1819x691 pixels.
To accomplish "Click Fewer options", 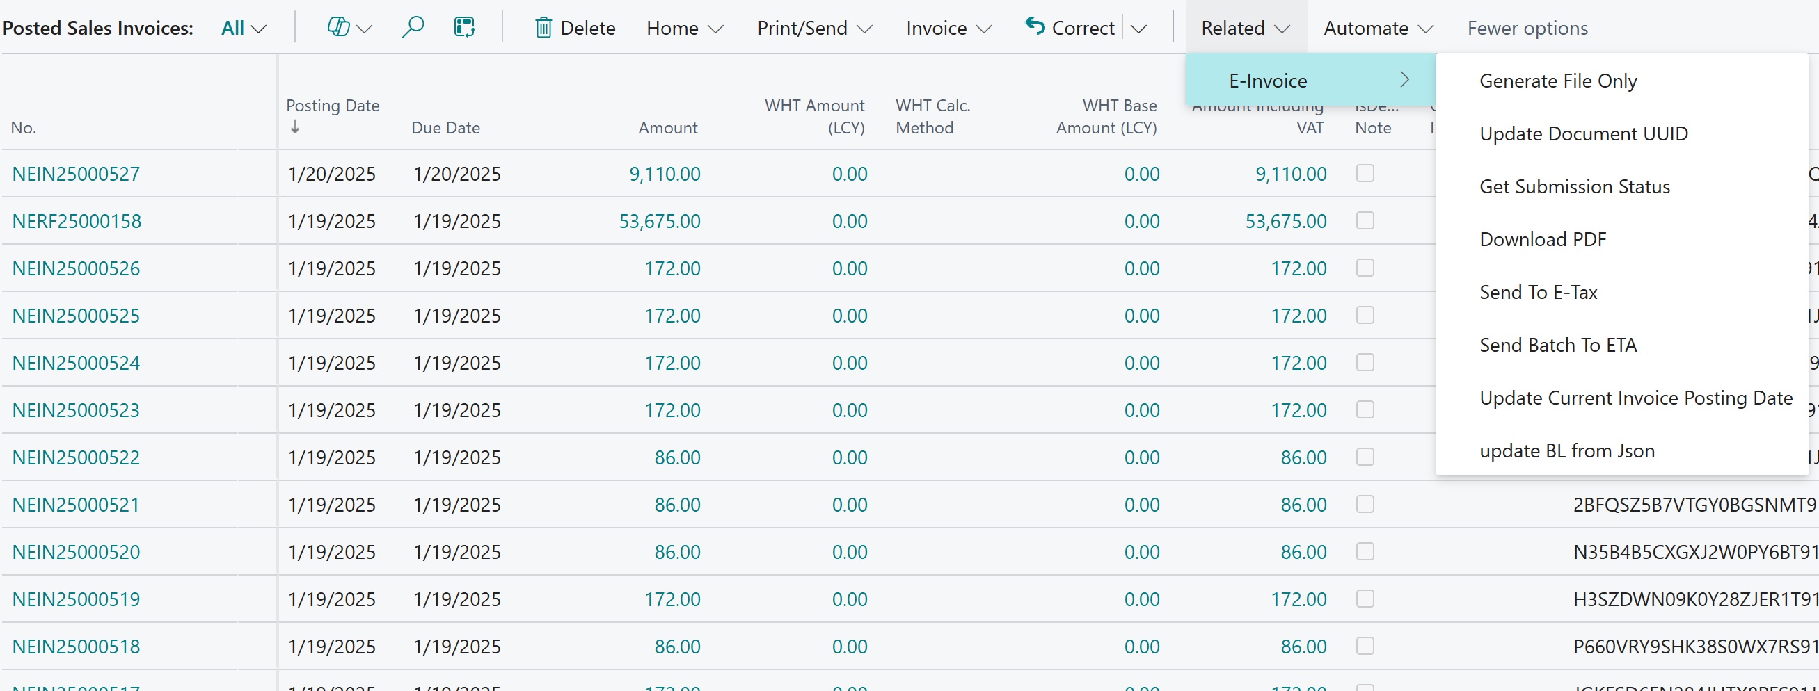I will tap(1527, 28).
